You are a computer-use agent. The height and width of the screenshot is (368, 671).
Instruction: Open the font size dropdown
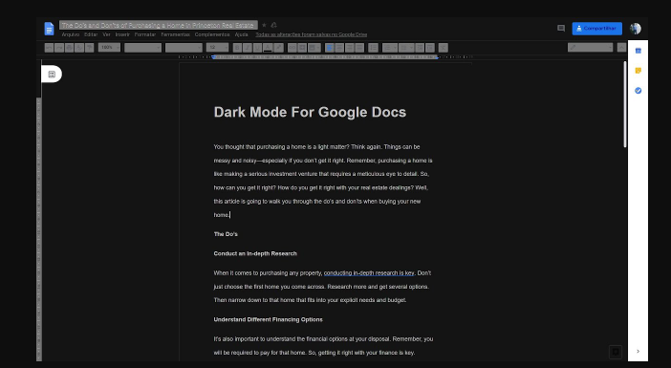pyautogui.click(x=217, y=48)
